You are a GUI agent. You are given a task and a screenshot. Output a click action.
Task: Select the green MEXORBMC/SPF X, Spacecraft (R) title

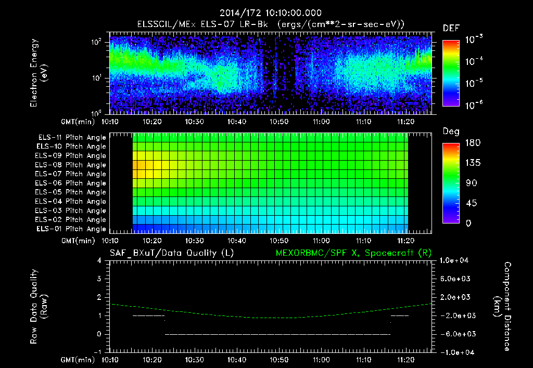353,253
